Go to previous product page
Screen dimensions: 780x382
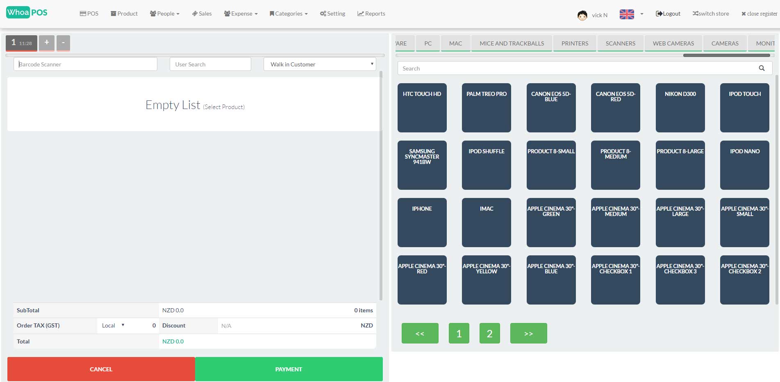tap(420, 333)
